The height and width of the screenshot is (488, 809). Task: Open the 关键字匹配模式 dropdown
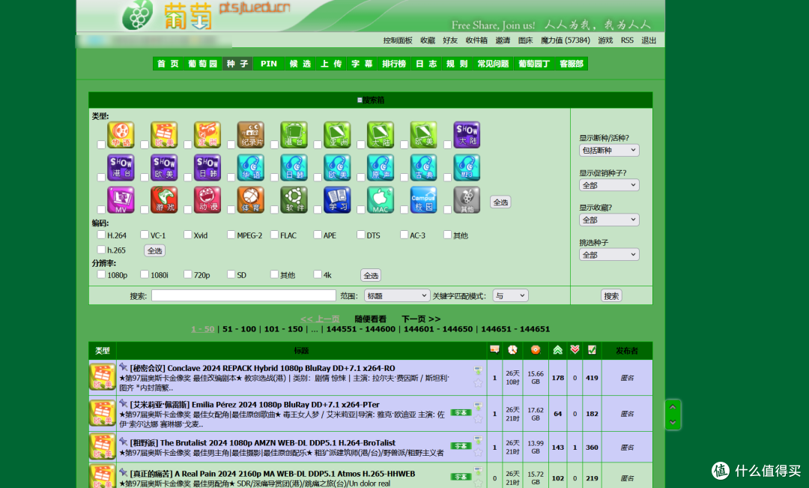(x=509, y=296)
